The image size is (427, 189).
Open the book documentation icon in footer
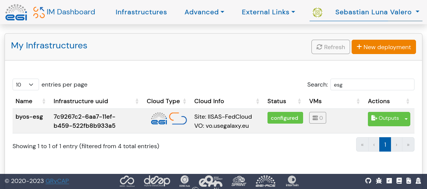399,181
